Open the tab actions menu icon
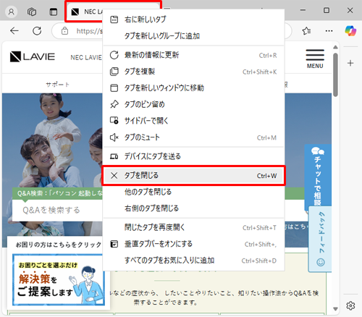The height and width of the screenshot is (317, 362). 54,12
